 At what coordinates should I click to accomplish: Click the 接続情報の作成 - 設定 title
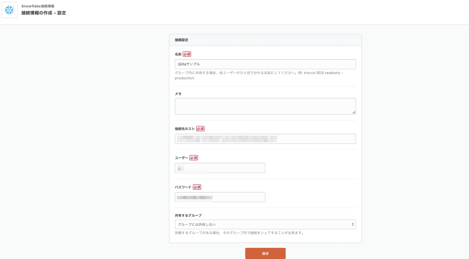(x=43, y=13)
